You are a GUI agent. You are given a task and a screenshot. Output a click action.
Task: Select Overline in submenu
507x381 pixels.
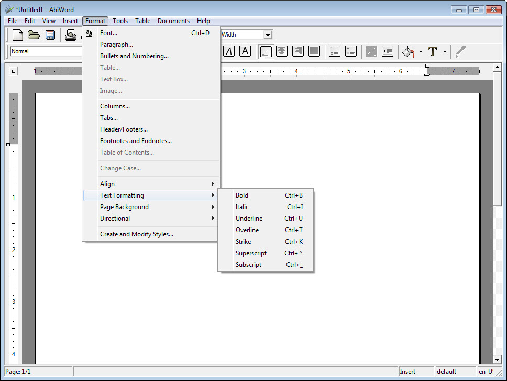266,230
